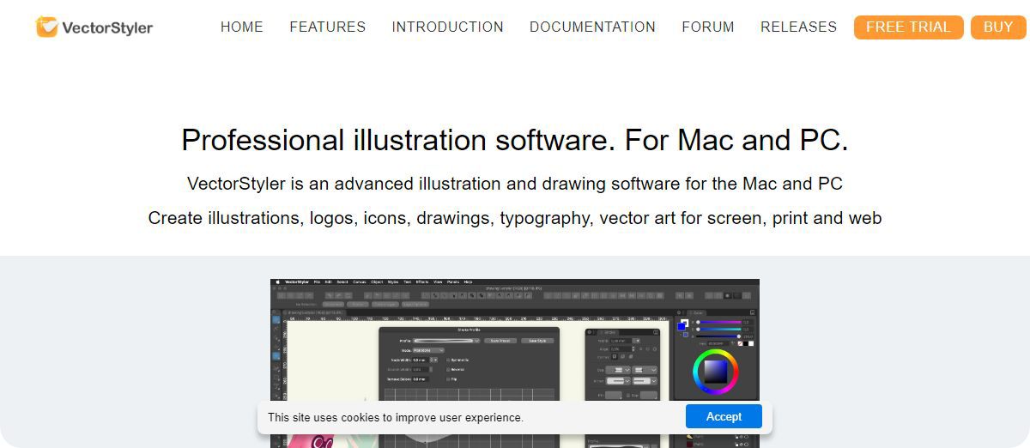Click the blue fill color swatch
The image size is (1030, 448).
682,326
